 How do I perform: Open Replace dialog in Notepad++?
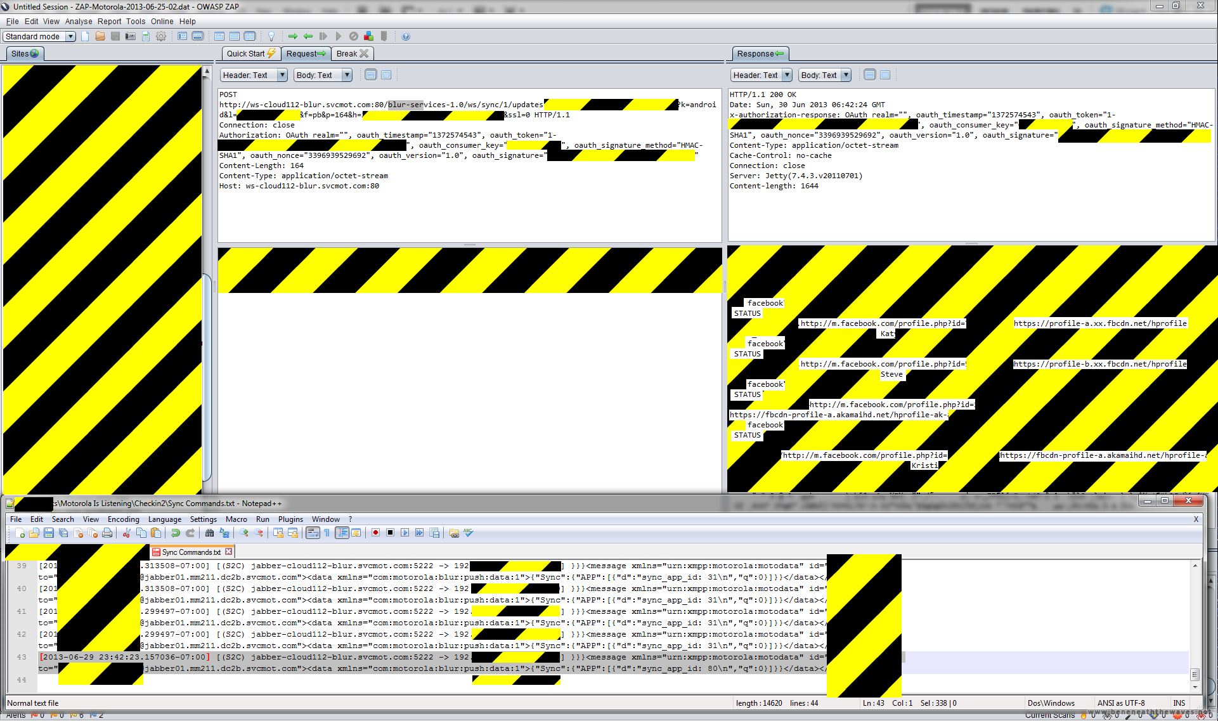224,533
